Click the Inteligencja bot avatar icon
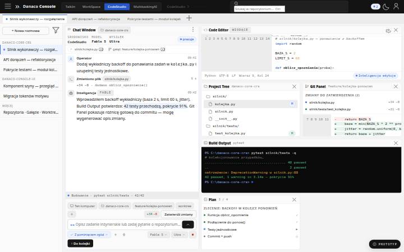The image size is (404, 252). coord(71,93)
